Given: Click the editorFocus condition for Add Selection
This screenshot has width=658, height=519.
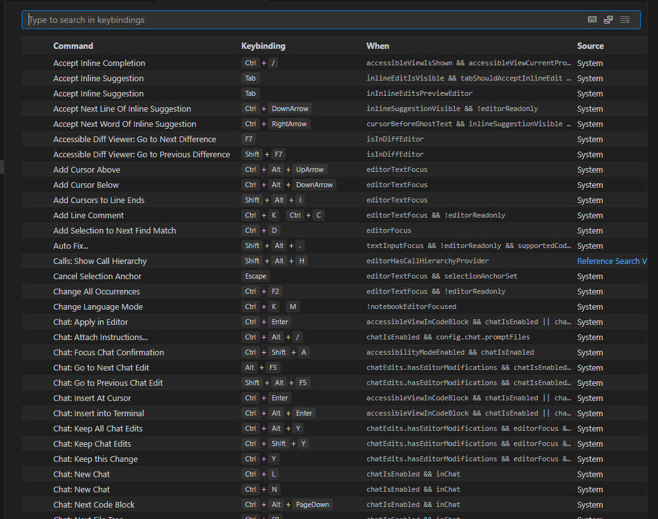Looking at the screenshot, I should [389, 230].
